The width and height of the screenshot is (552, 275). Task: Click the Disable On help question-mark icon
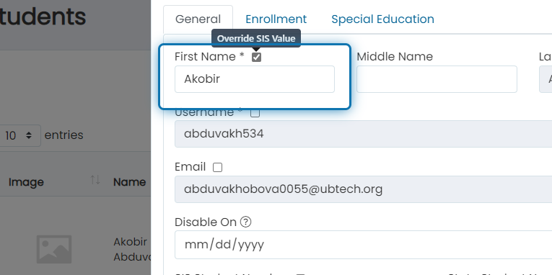[x=246, y=222]
